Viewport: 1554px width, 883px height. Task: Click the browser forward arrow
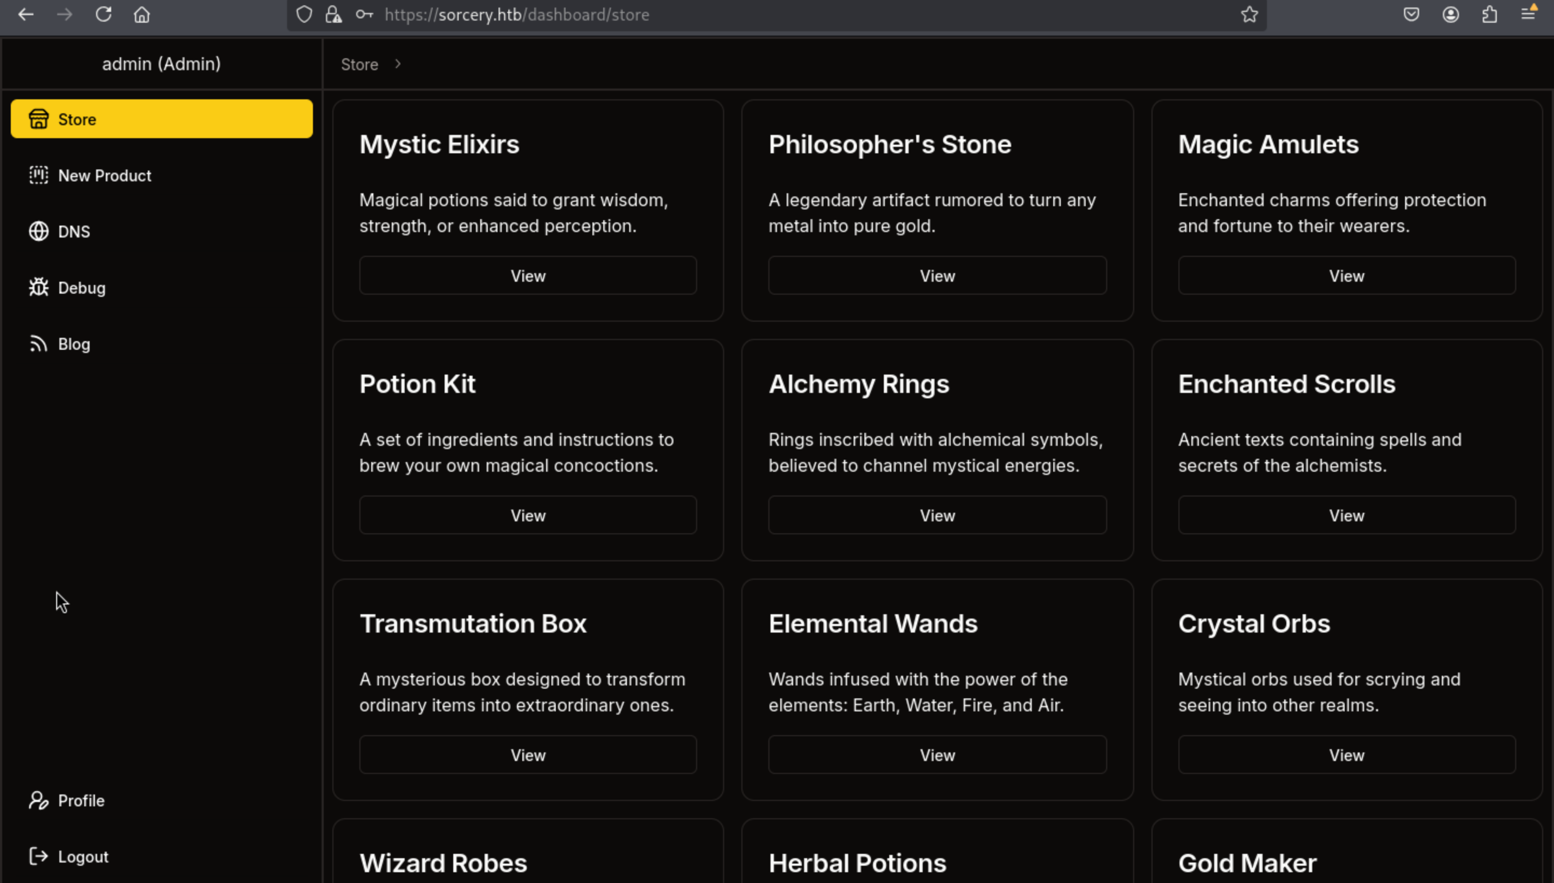[x=64, y=14]
